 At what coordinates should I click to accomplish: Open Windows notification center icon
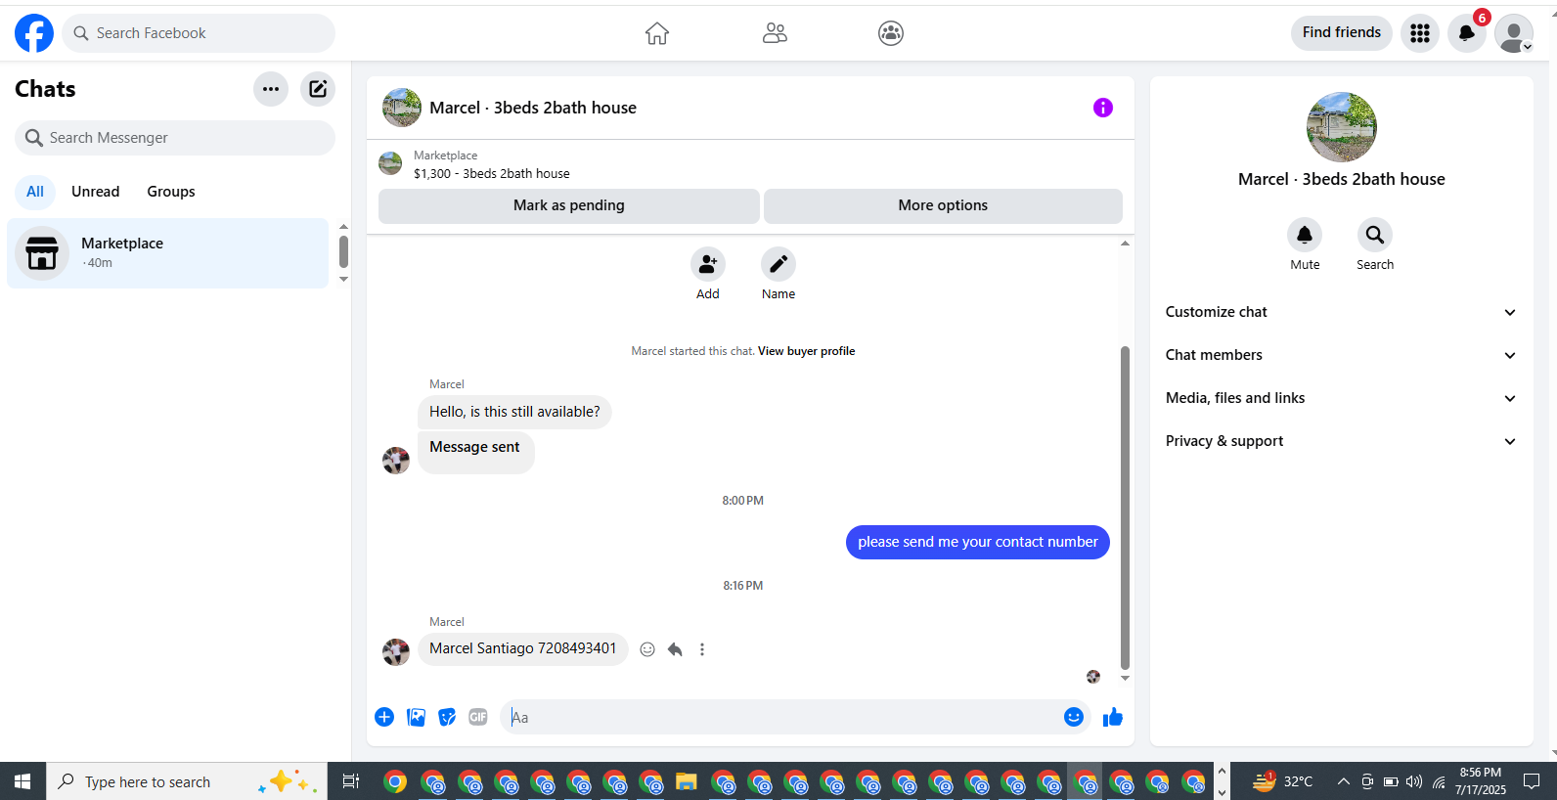coord(1533,781)
